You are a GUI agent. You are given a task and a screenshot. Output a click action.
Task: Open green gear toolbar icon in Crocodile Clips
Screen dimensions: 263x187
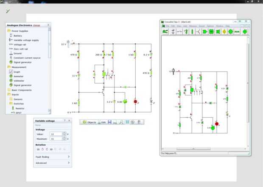pos(231,32)
